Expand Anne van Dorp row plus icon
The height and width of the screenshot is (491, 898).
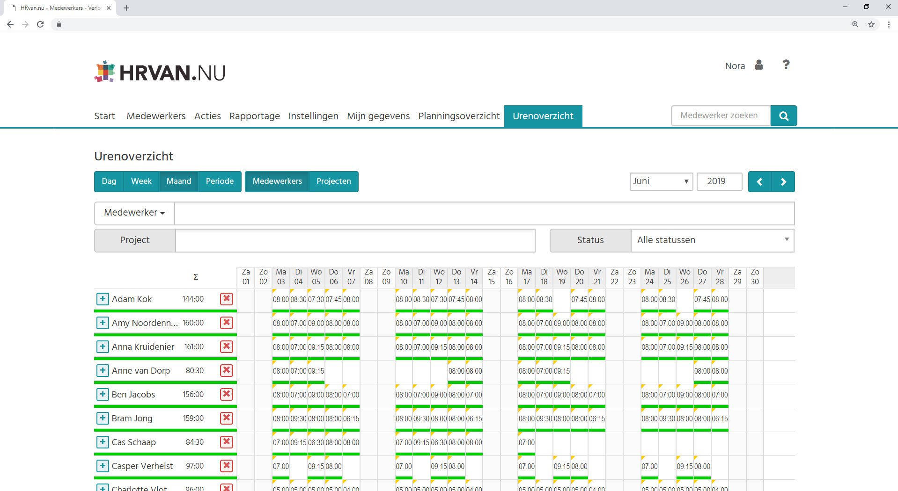click(x=103, y=370)
